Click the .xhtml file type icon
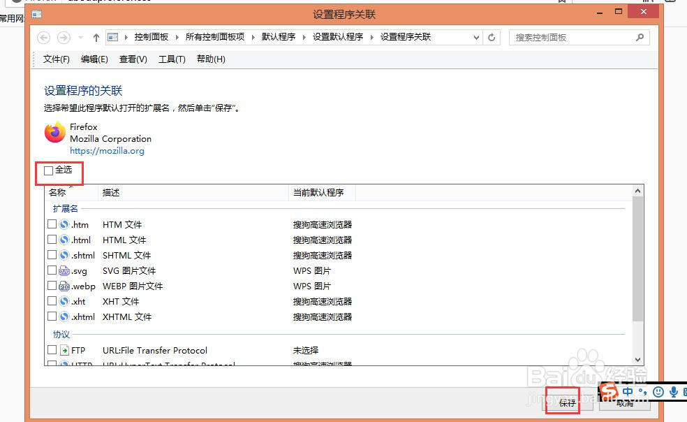 point(64,316)
